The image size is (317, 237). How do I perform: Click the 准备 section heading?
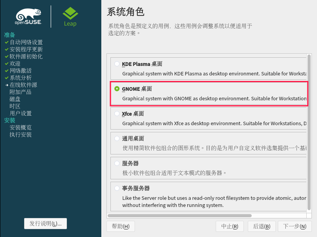10,35
